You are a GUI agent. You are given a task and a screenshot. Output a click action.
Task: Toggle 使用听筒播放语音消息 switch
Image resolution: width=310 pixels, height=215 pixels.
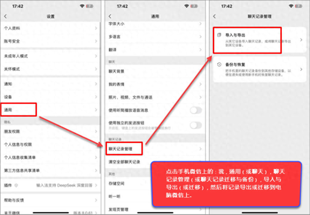coord(196,110)
